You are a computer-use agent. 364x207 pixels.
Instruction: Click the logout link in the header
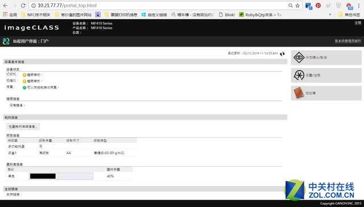point(358,23)
